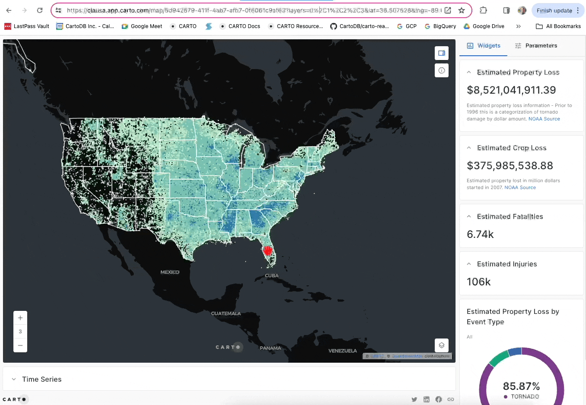Collapse Estimated Property Loss widget
The height and width of the screenshot is (405, 586).
[469, 73]
